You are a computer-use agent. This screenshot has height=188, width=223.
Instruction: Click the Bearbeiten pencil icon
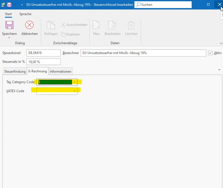(x=112, y=25)
